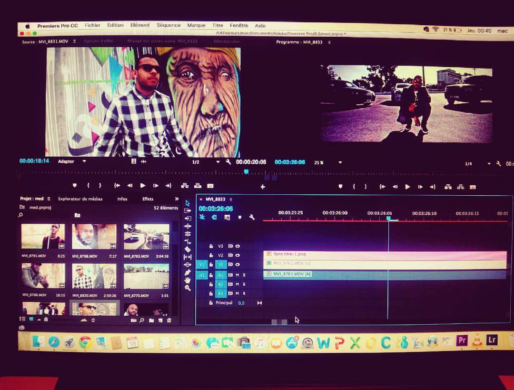
Task: Open Source monitor panel menu
Action: click(74, 41)
